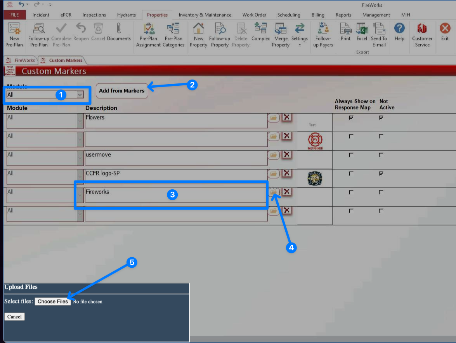The height and width of the screenshot is (343, 456).
Task: Click the Undo arrow in title bar
Action: [x=21, y=4]
